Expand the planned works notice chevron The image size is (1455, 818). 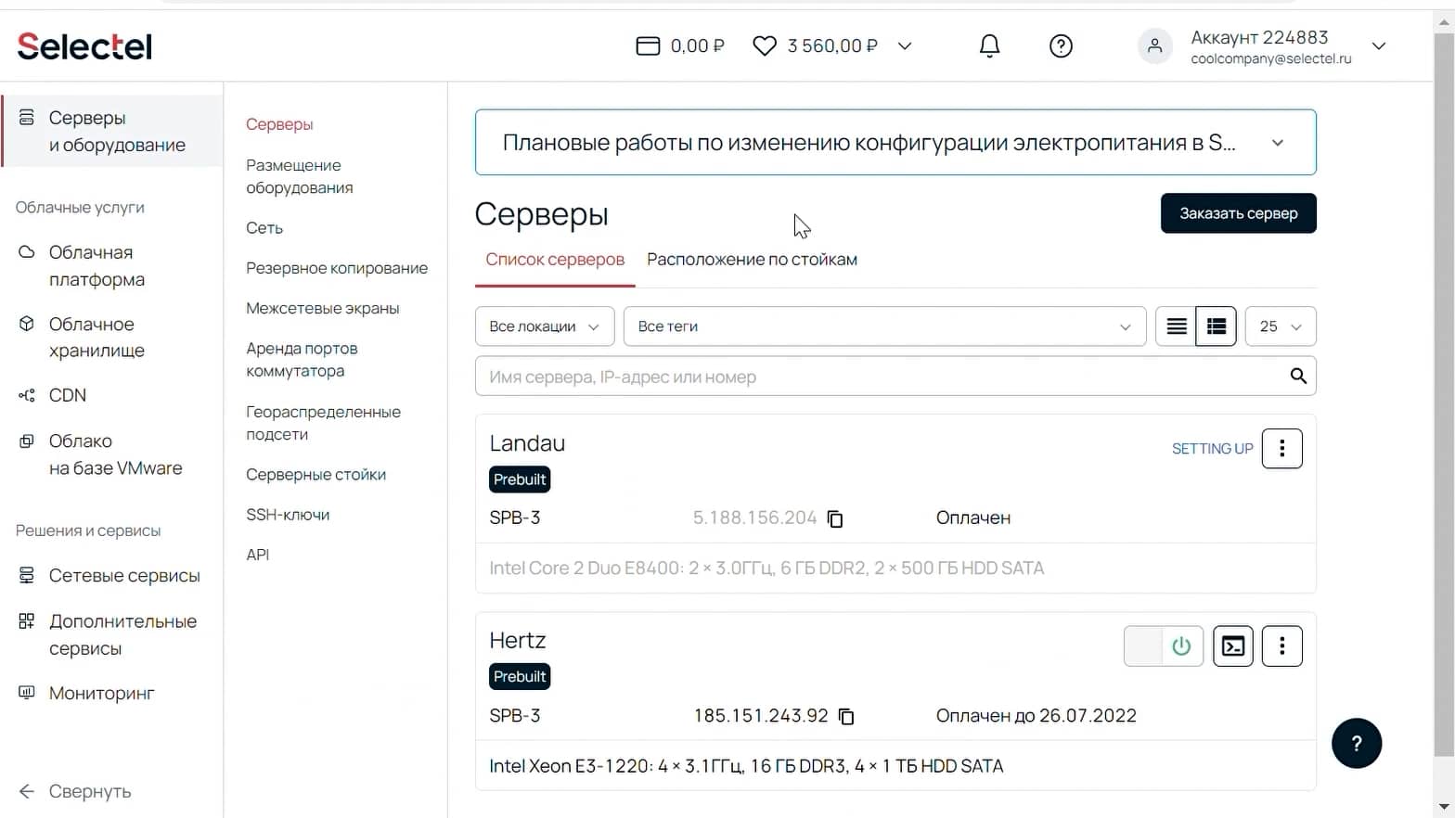tap(1278, 143)
